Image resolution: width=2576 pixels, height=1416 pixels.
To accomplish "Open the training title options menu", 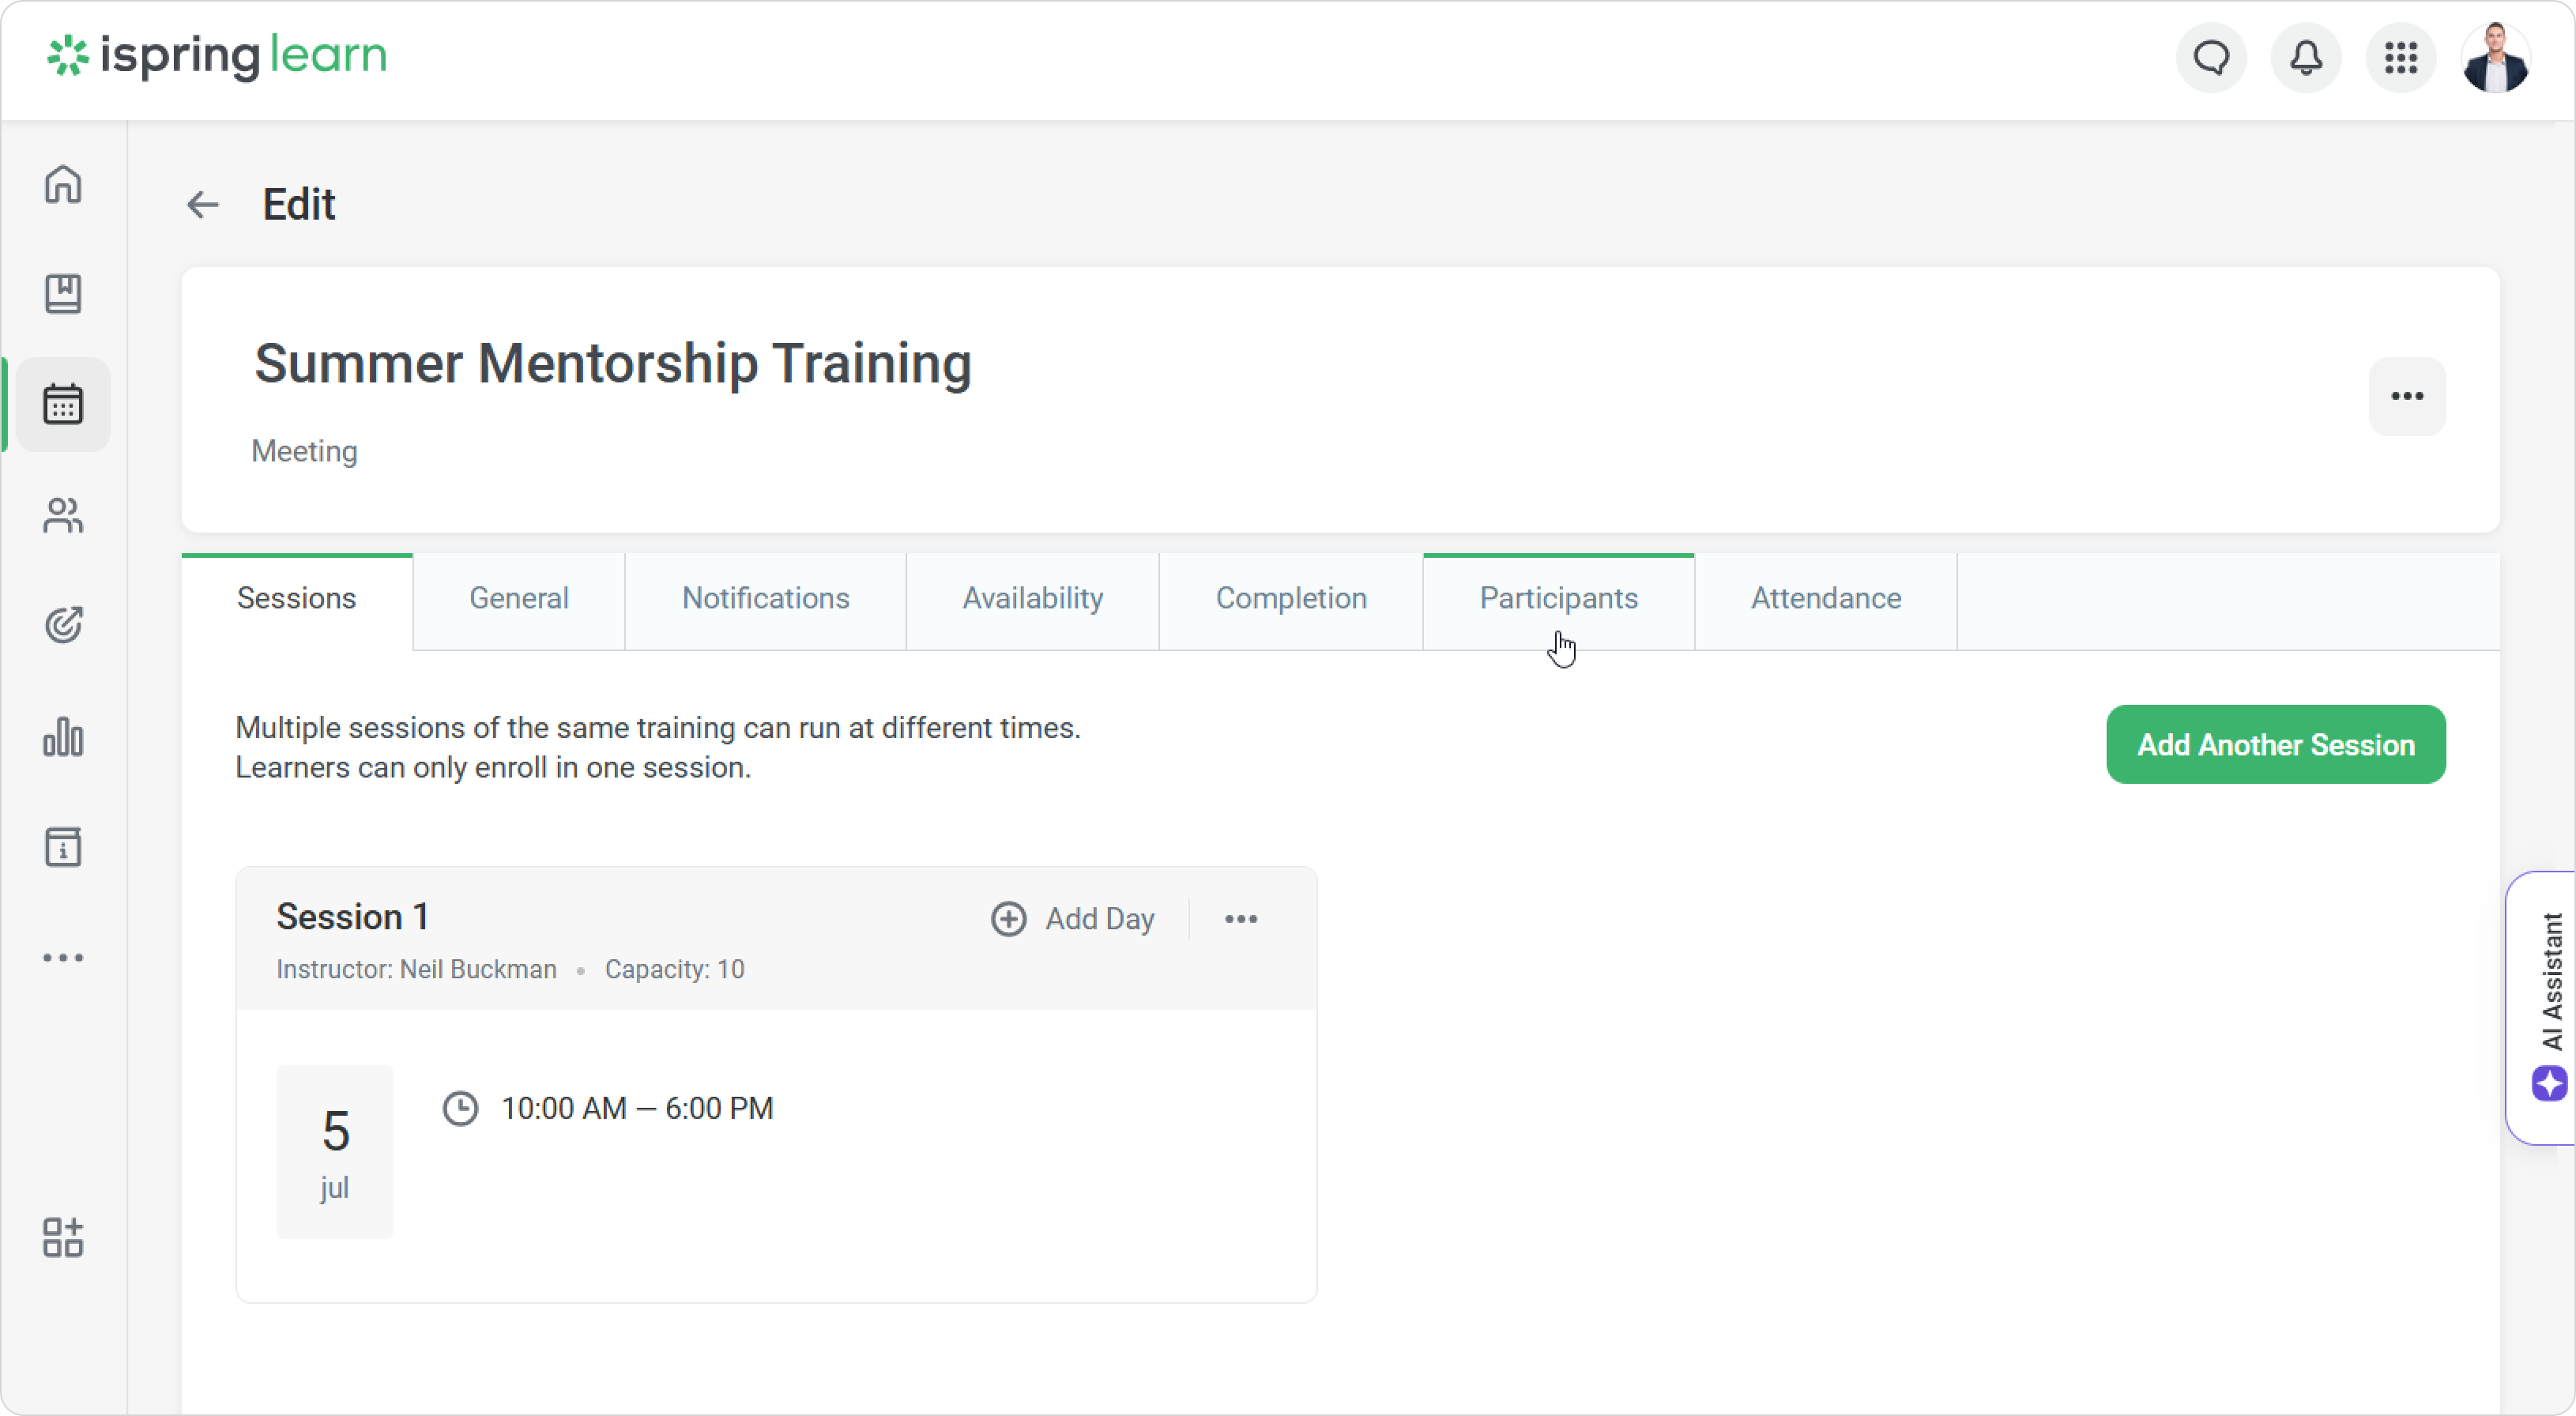I will 2406,396.
